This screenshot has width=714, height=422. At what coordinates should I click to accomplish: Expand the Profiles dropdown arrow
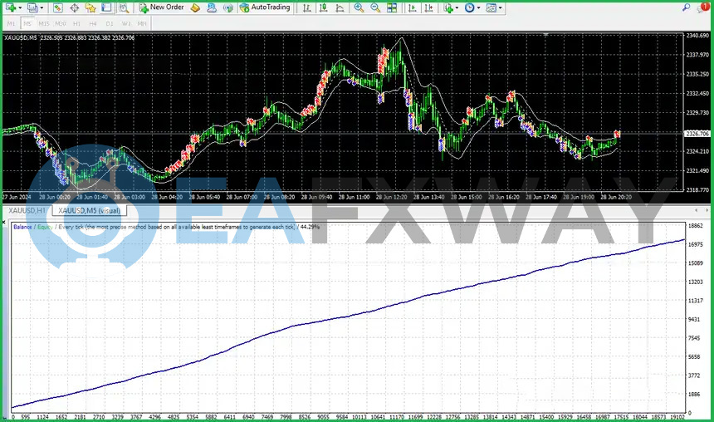pos(42,7)
